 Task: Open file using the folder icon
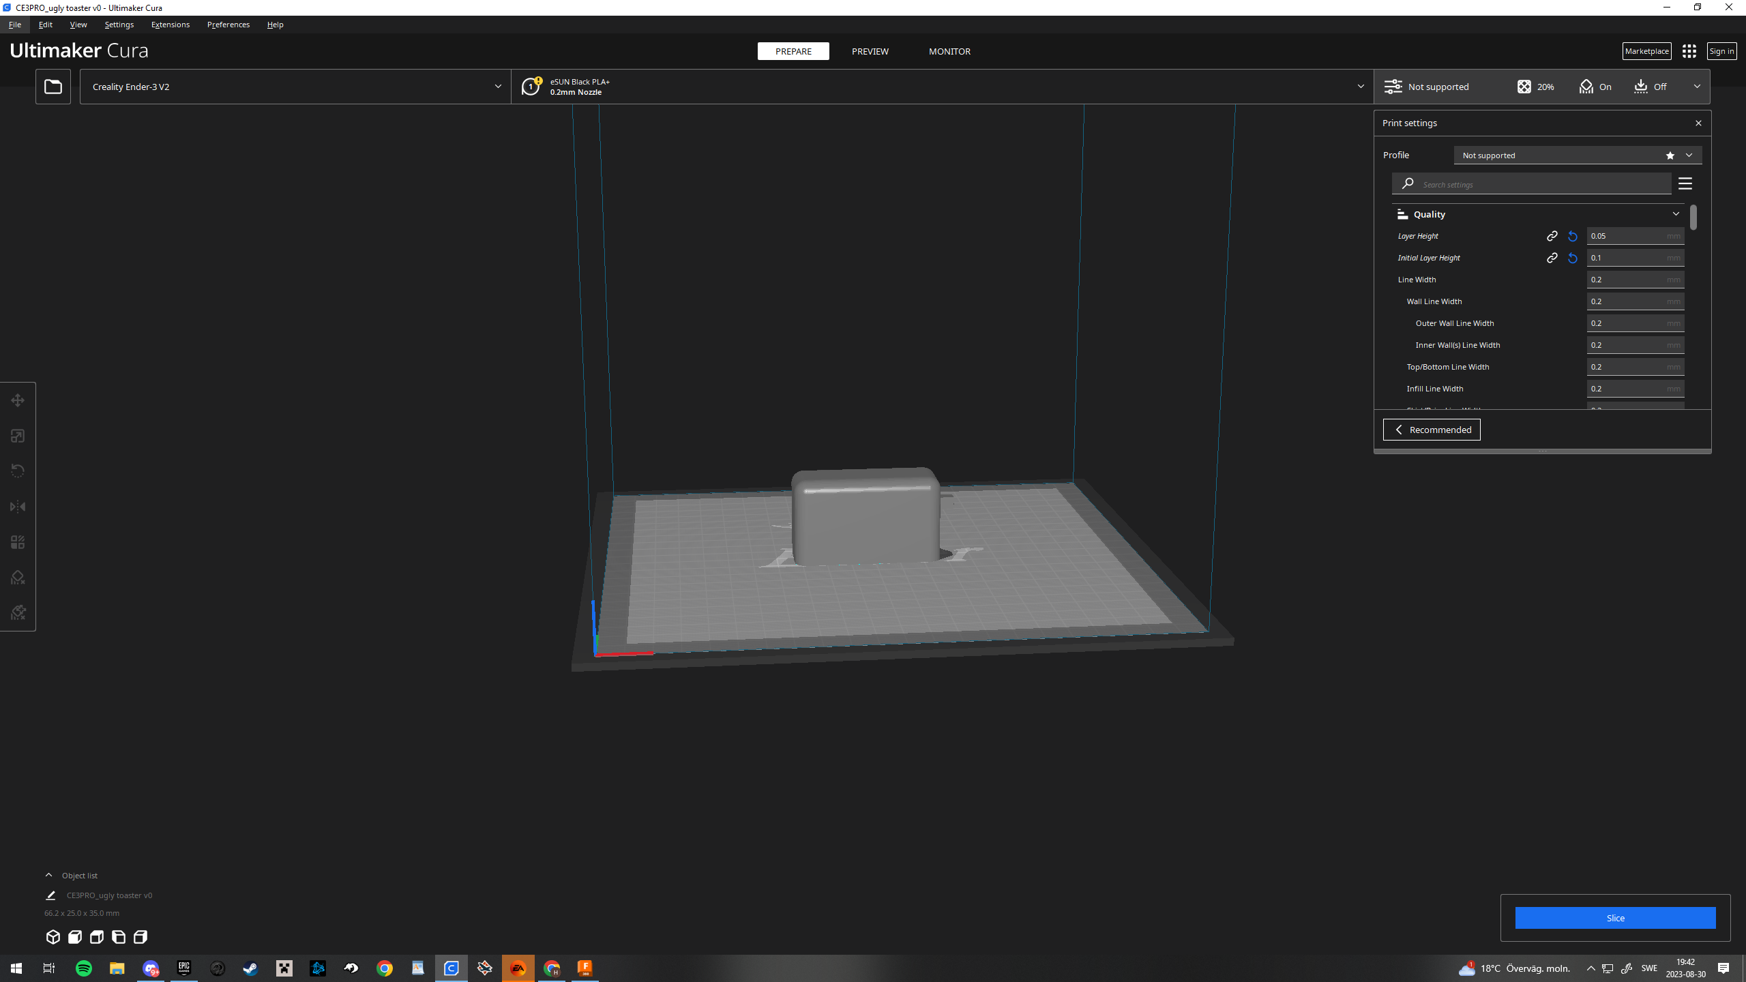pos(53,87)
